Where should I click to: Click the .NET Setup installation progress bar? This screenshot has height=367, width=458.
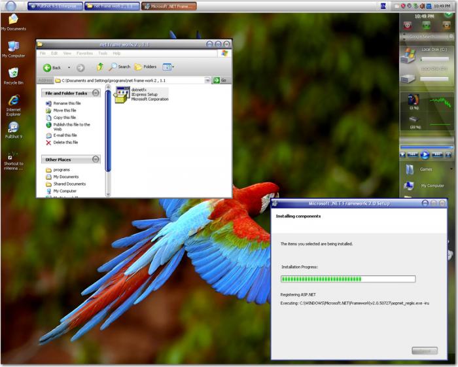[x=348, y=279]
